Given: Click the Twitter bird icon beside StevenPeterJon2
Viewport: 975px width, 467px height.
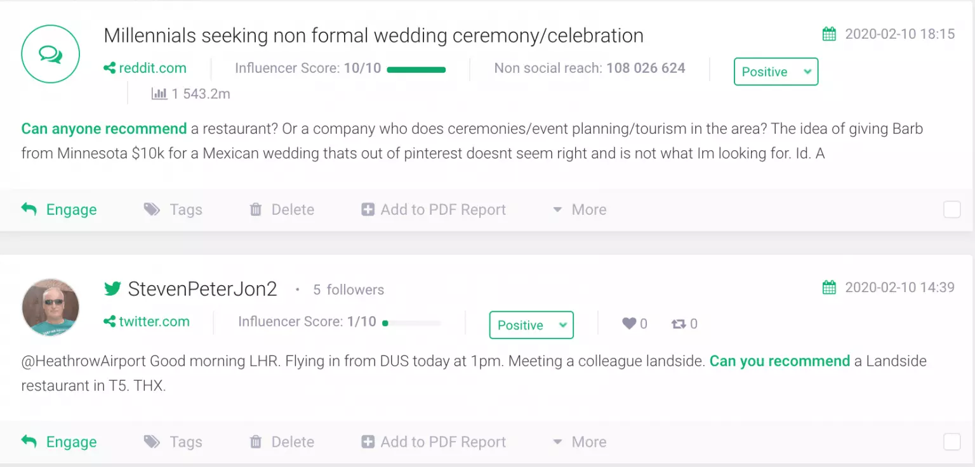Looking at the screenshot, I should pyautogui.click(x=112, y=289).
